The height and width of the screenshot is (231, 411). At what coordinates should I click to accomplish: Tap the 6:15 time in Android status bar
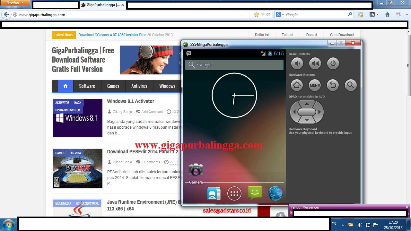[x=279, y=54]
